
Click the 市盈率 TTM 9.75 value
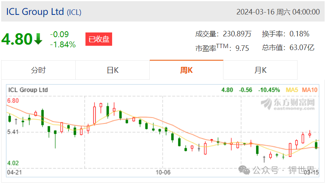242,48
